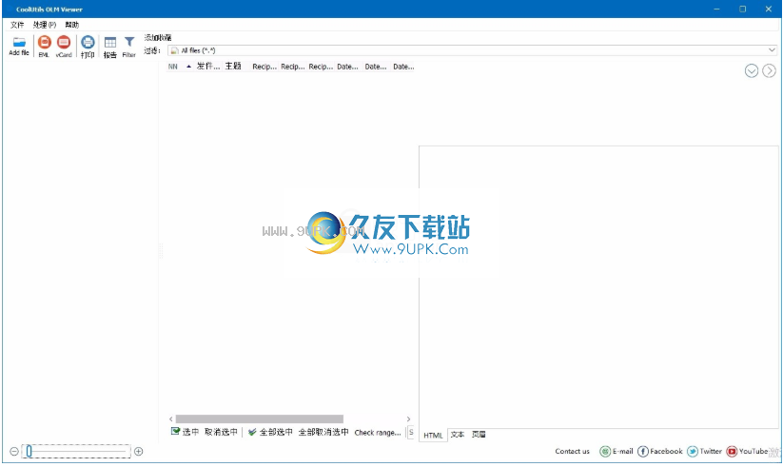The image size is (783, 467).
Task: Click the Filter funnel icon
Action: pos(129,42)
